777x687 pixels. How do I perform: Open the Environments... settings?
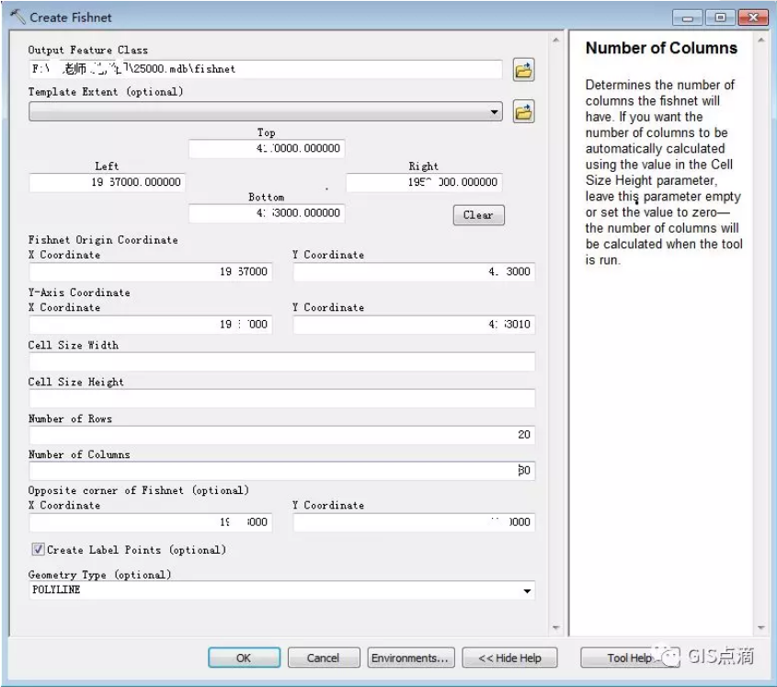click(410, 658)
